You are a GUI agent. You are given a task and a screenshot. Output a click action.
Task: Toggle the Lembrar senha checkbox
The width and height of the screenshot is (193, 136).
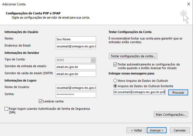(40, 101)
